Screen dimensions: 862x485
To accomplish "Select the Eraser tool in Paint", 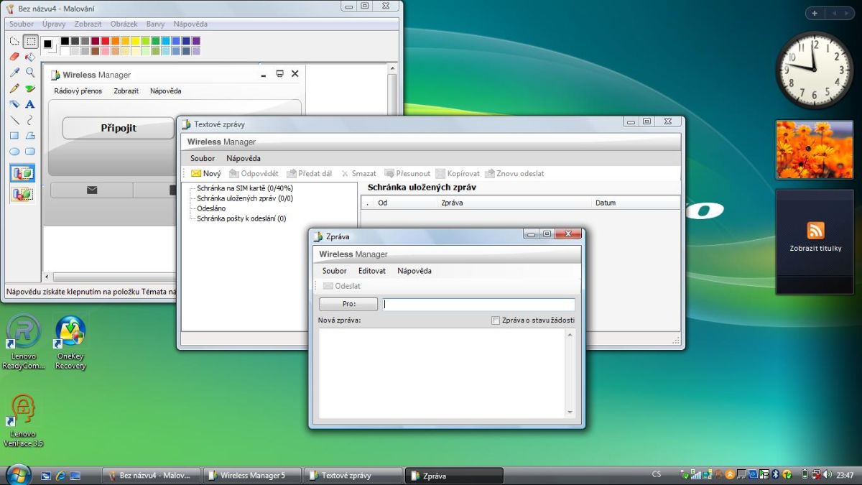I will coord(14,57).
